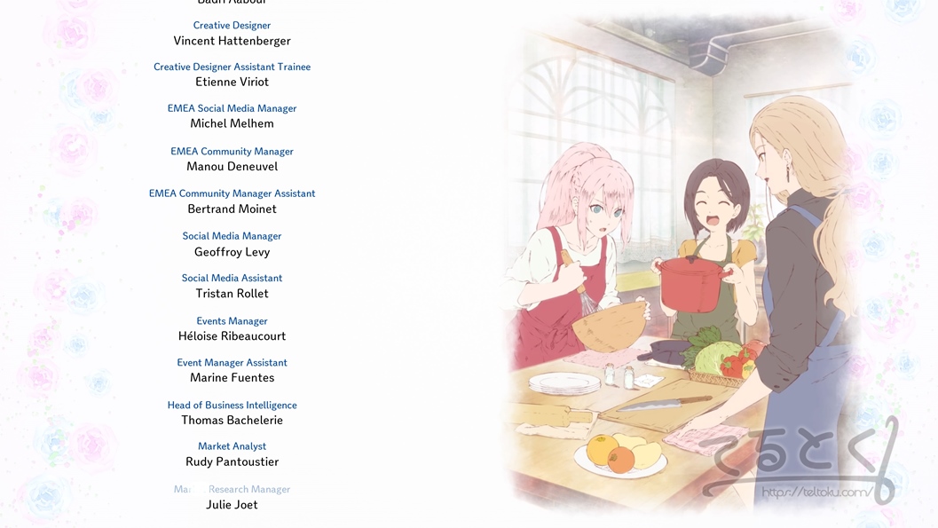This screenshot has width=938, height=528.
Task: Select the name Héloise Ribeaucourt
Action: pos(233,336)
